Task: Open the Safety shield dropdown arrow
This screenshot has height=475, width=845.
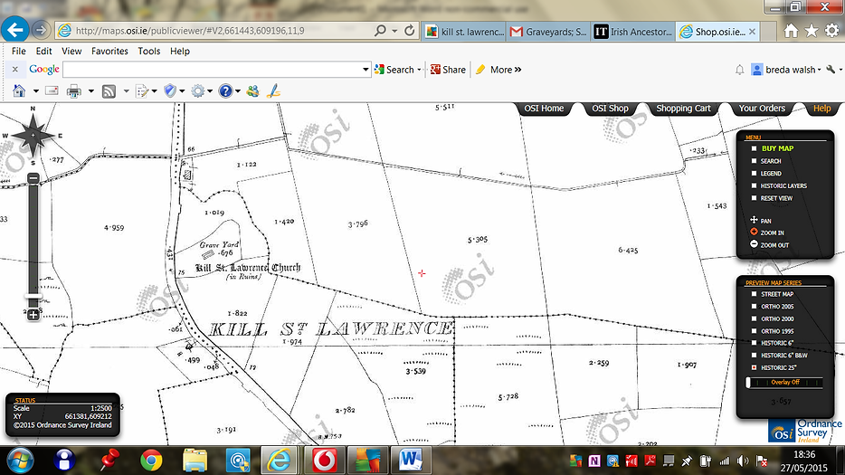Action: pyautogui.click(x=182, y=91)
